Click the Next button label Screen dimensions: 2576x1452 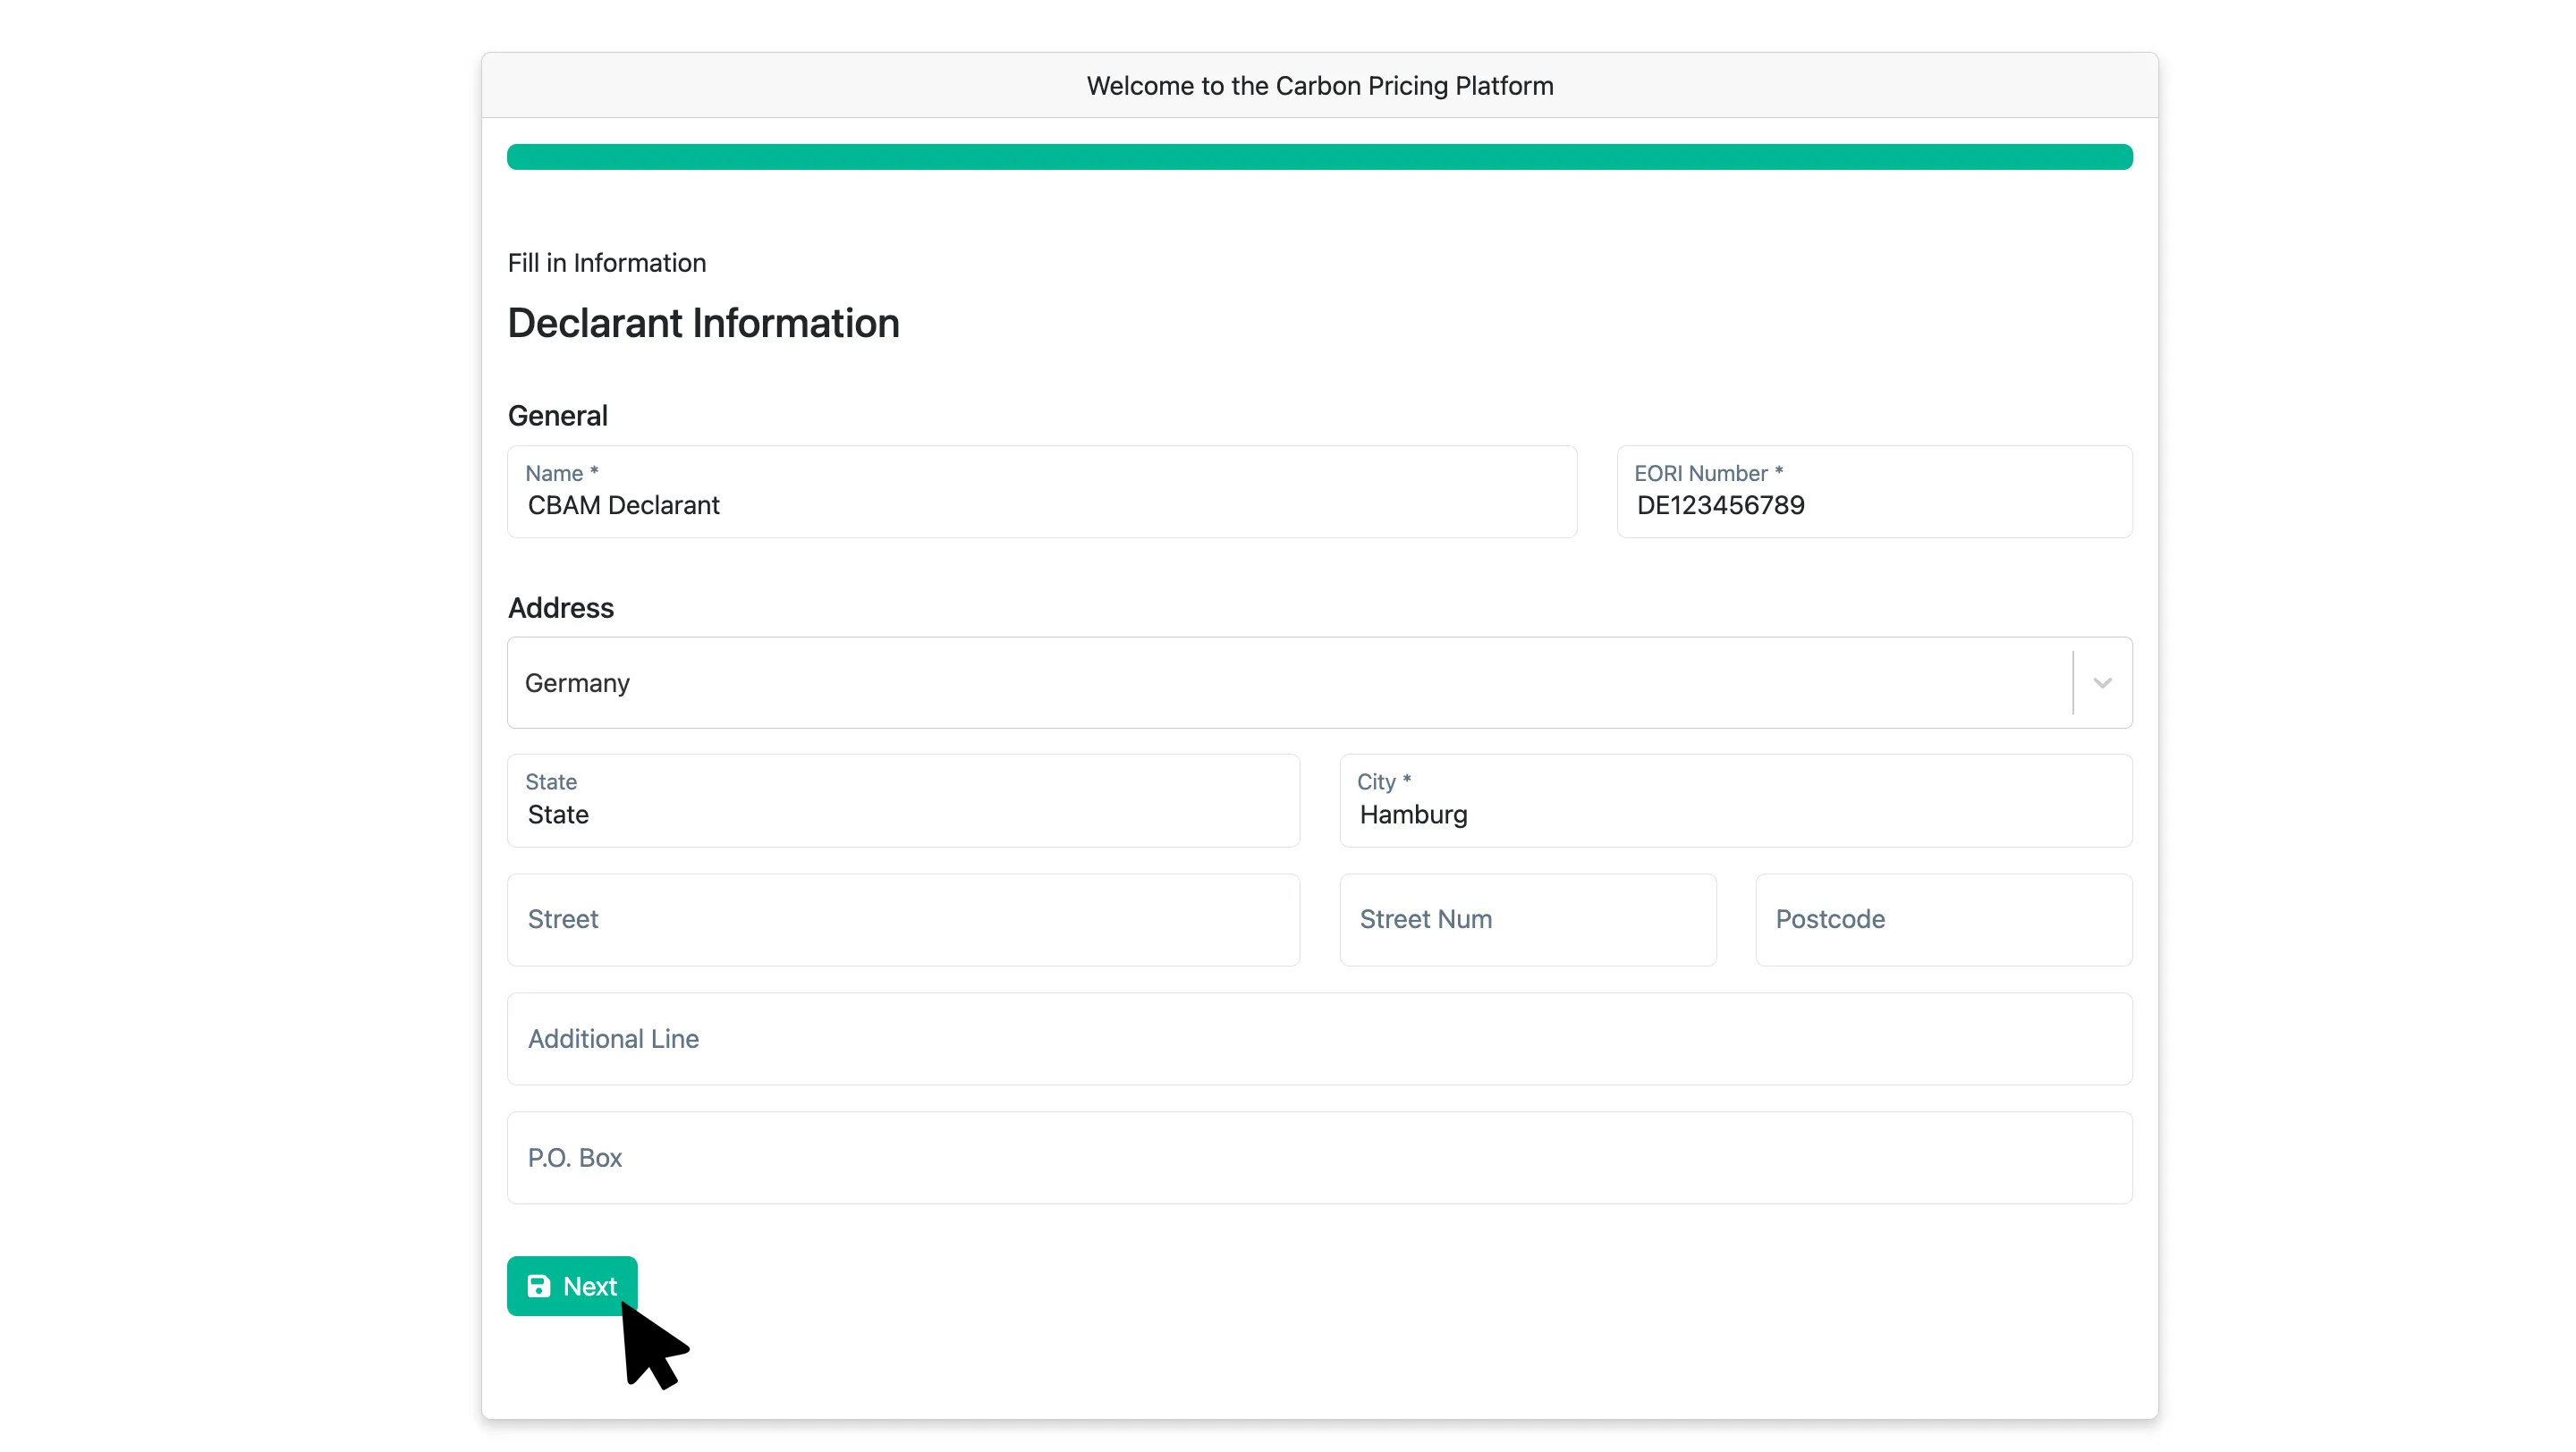pos(590,1286)
